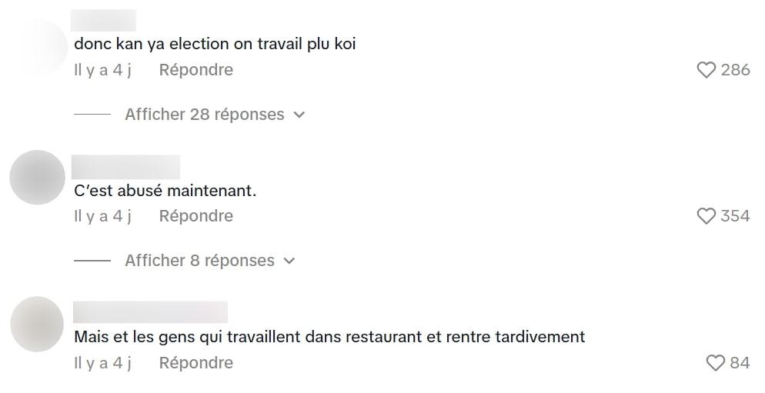Click the 286 like count
The image size is (765, 393).
coord(735,70)
